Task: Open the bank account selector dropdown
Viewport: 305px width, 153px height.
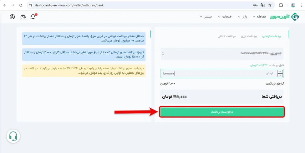Action: click(x=222, y=54)
